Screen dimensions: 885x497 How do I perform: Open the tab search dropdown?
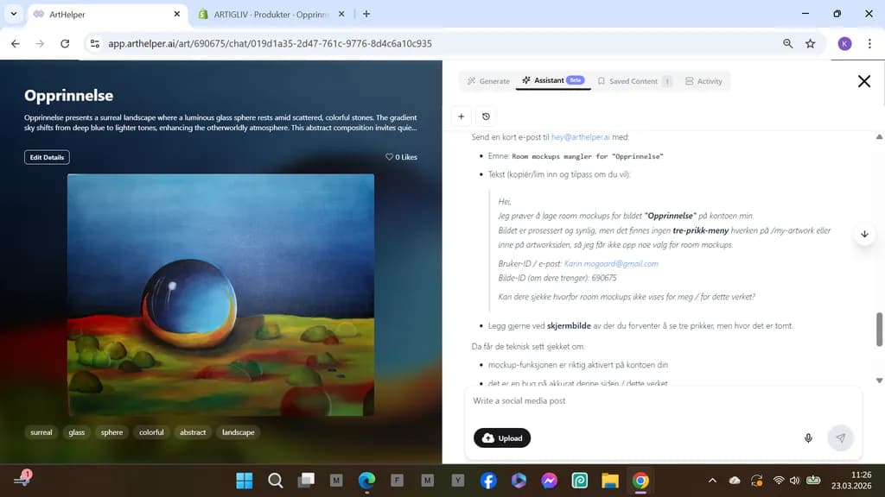tap(14, 14)
